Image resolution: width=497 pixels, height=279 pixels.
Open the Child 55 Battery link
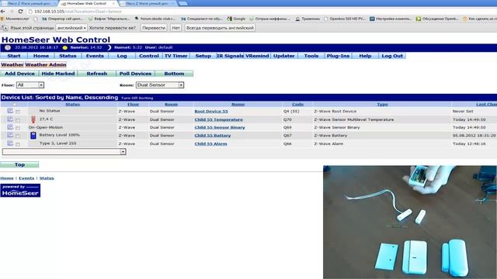pyautogui.click(x=213, y=136)
